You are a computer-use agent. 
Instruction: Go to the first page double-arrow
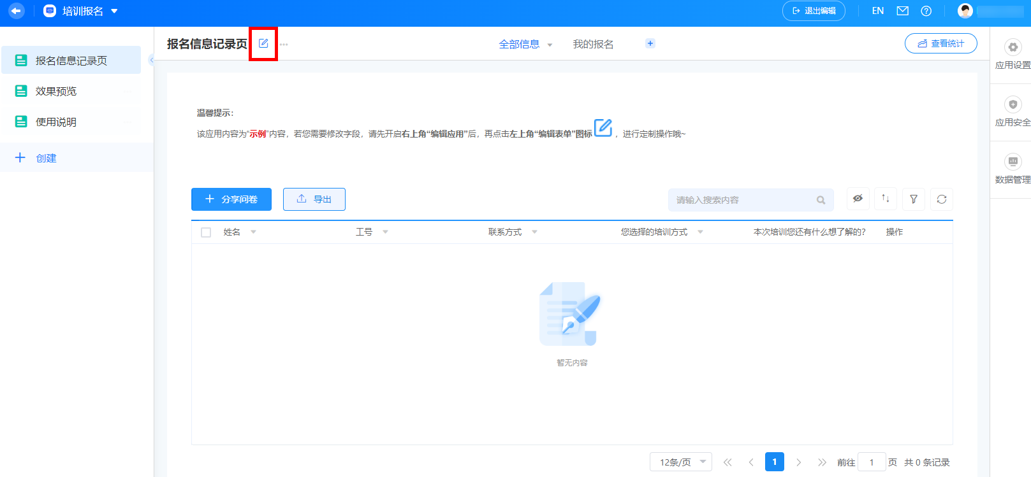[x=728, y=462]
